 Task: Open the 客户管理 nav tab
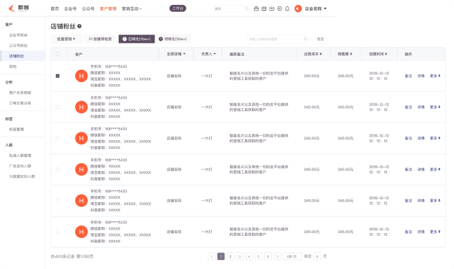108,9
